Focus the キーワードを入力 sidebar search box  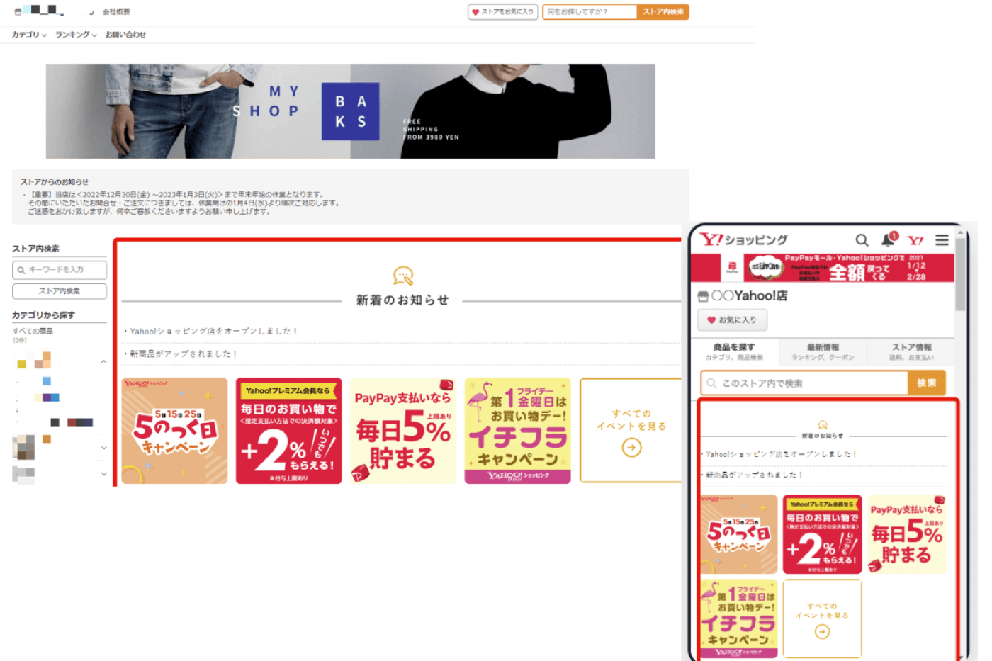pyautogui.click(x=60, y=270)
